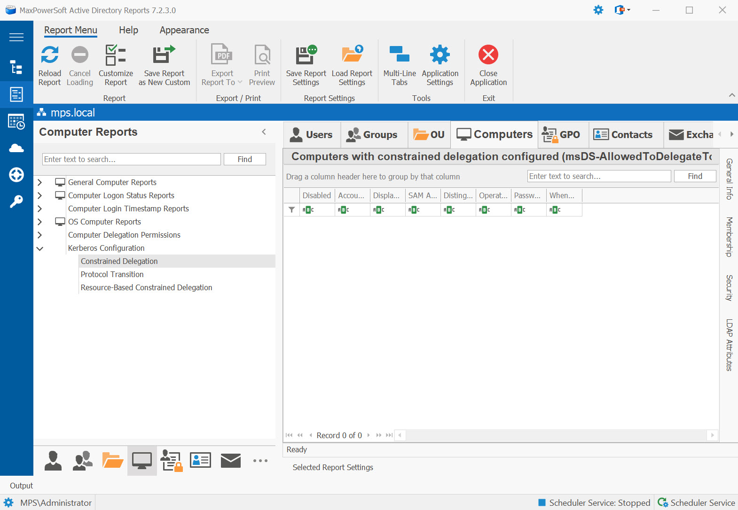
Task: Click Find button in Computer Reports panel
Action: (x=244, y=159)
